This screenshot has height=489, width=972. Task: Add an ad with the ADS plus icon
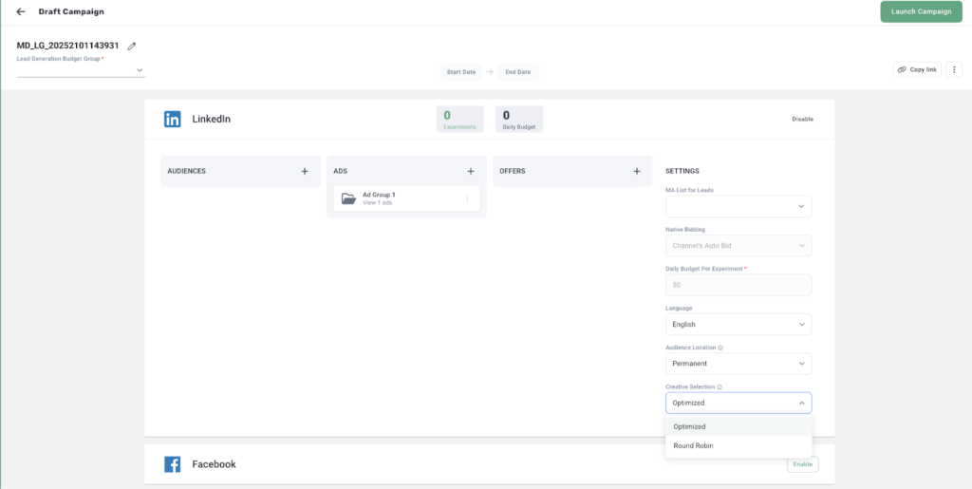(x=471, y=171)
